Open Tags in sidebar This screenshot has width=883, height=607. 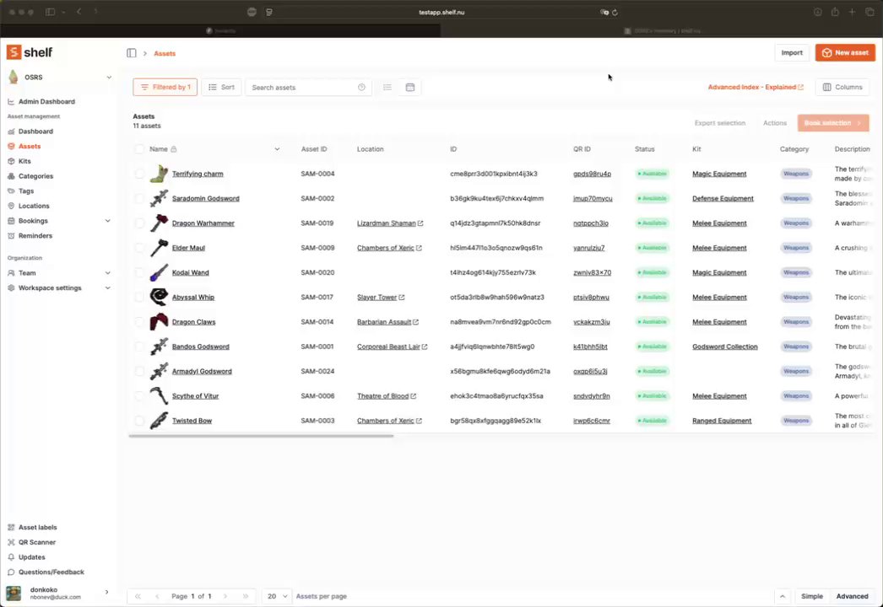click(x=26, y=191)
